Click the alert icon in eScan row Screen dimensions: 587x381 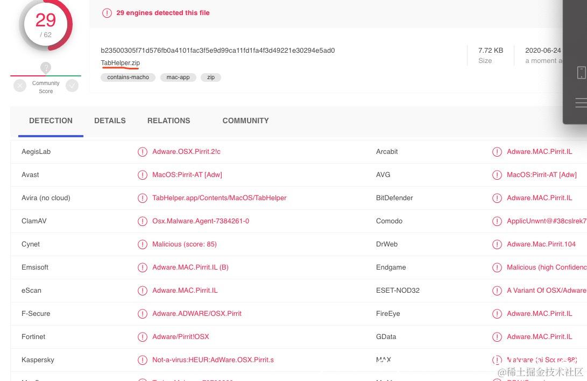coord(143,291)
